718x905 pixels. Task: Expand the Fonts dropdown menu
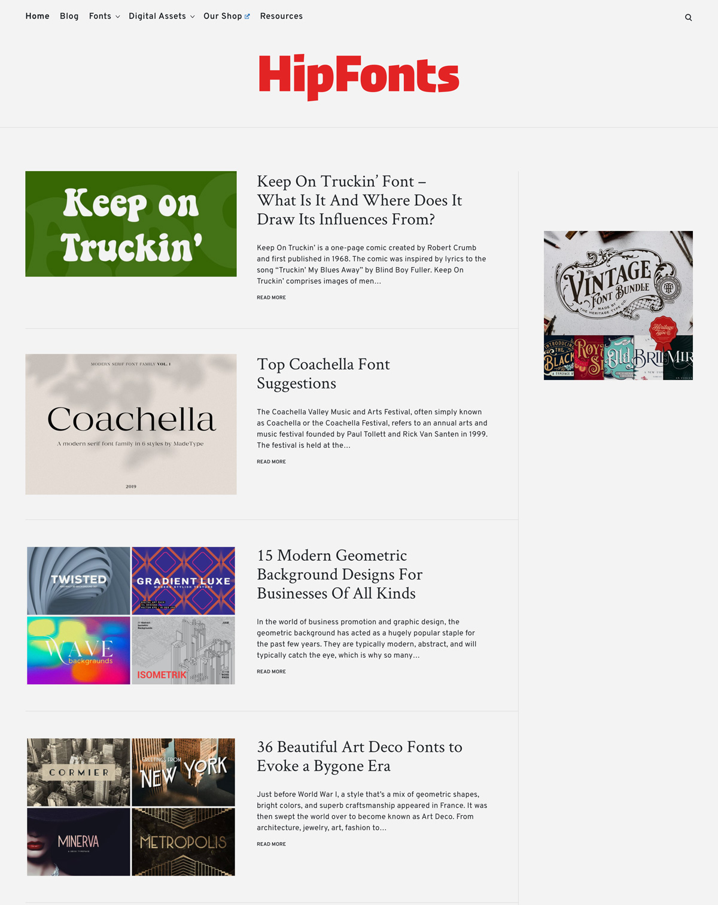[104, 16]
